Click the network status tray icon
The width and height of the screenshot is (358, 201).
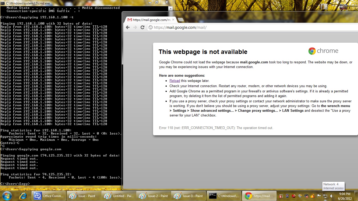[325, 196]
